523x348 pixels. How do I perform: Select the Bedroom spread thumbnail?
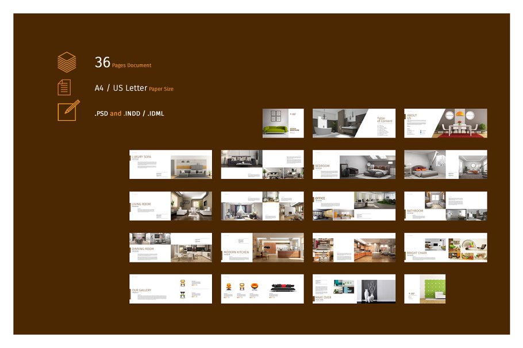coord(353,165)
